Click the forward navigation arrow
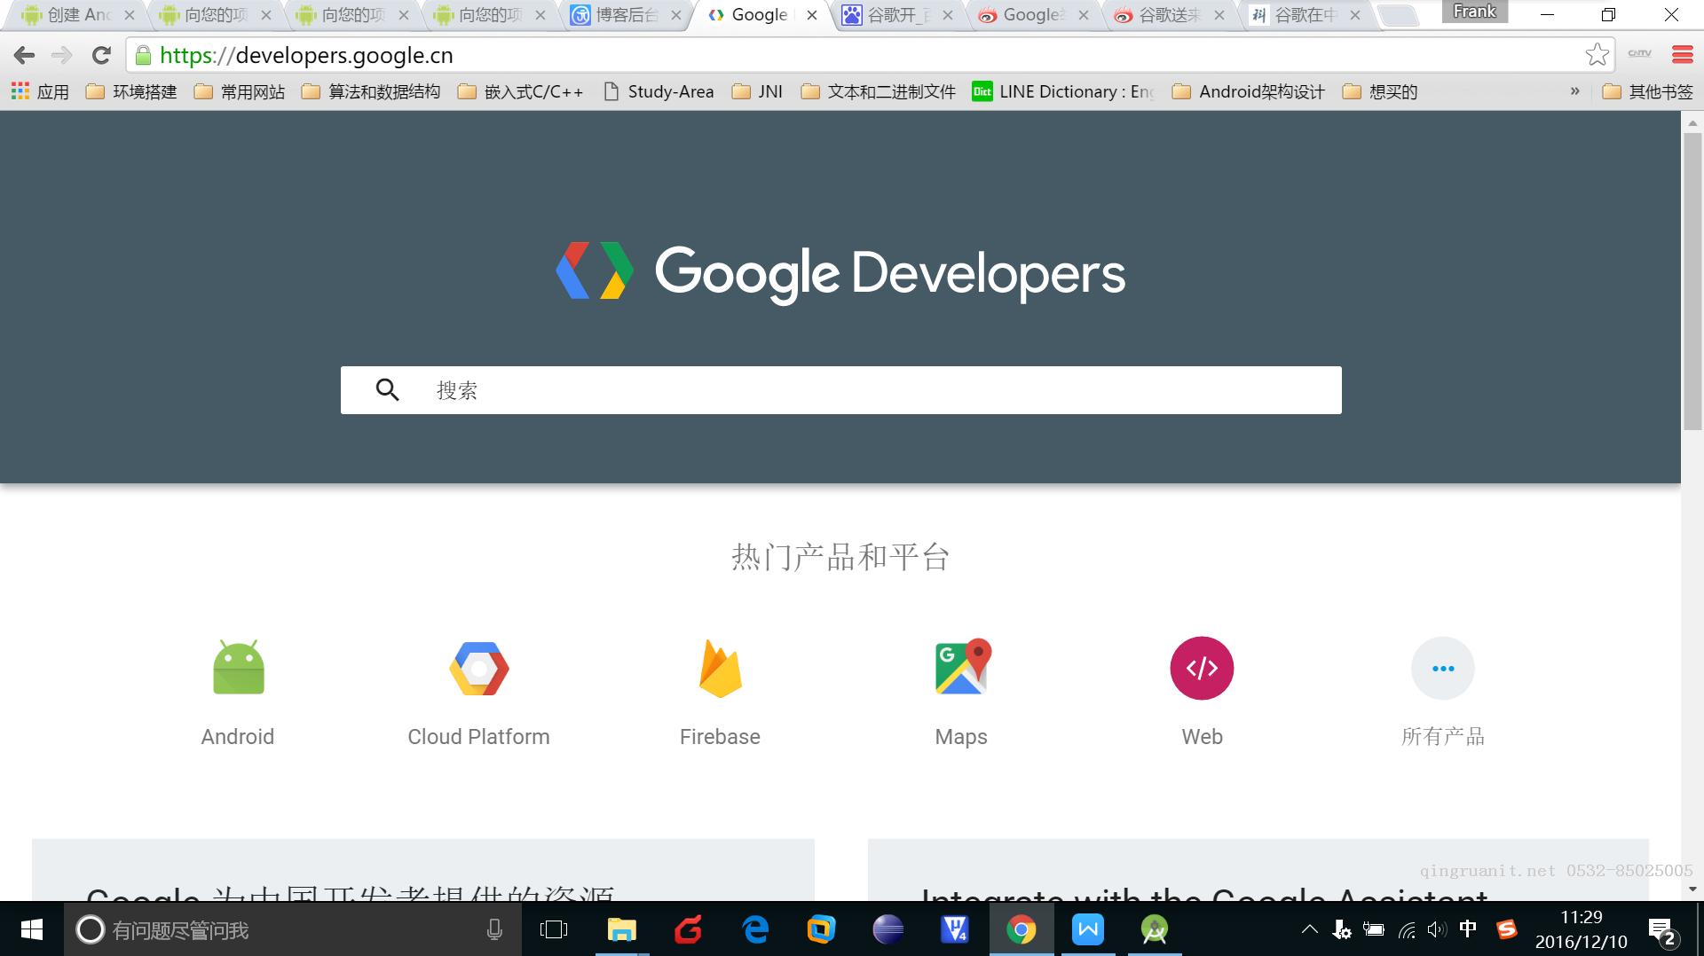 (x=61, y=55)
